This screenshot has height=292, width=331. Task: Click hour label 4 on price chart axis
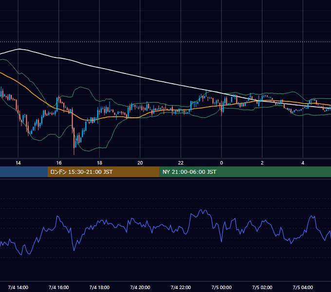pyautogui.click(x=303, y=163)
